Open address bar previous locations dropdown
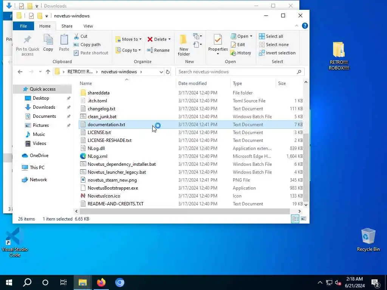 (x=161, y=72)
